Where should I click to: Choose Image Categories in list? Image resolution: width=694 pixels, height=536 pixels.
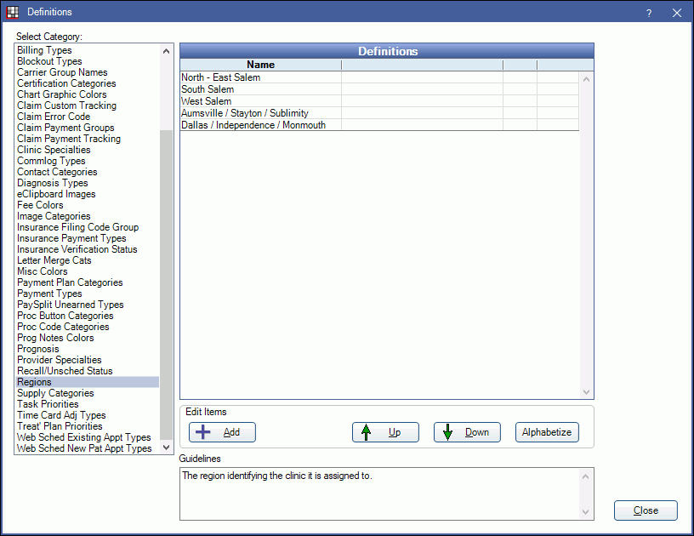point(88,216)
